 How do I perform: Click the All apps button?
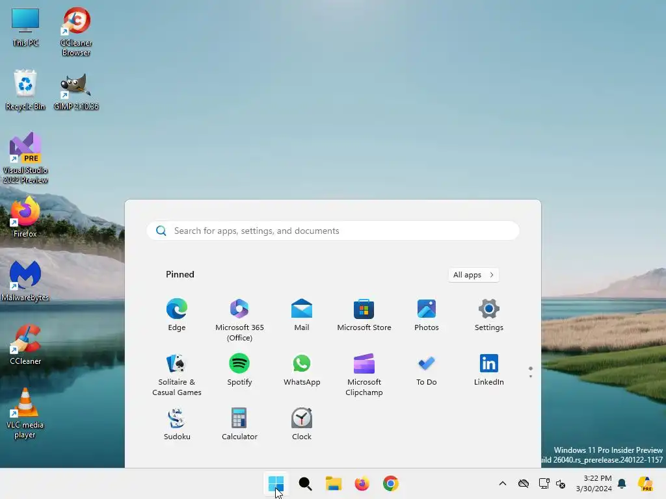(x=473, y=275)
